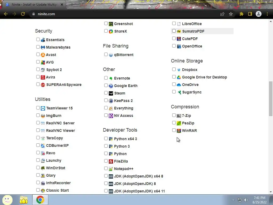The image size is (273, 205).
Task: Show hidden system tray icons
Action: pyautogui.click(x=233, y=200)
